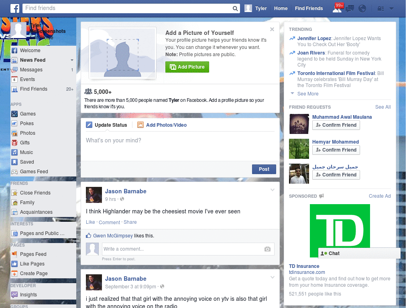Open the messages chat bubbles icon in top bar
The width and height of the screenshot is (411, 308).
pyautogui.click(x=350, y=9)
